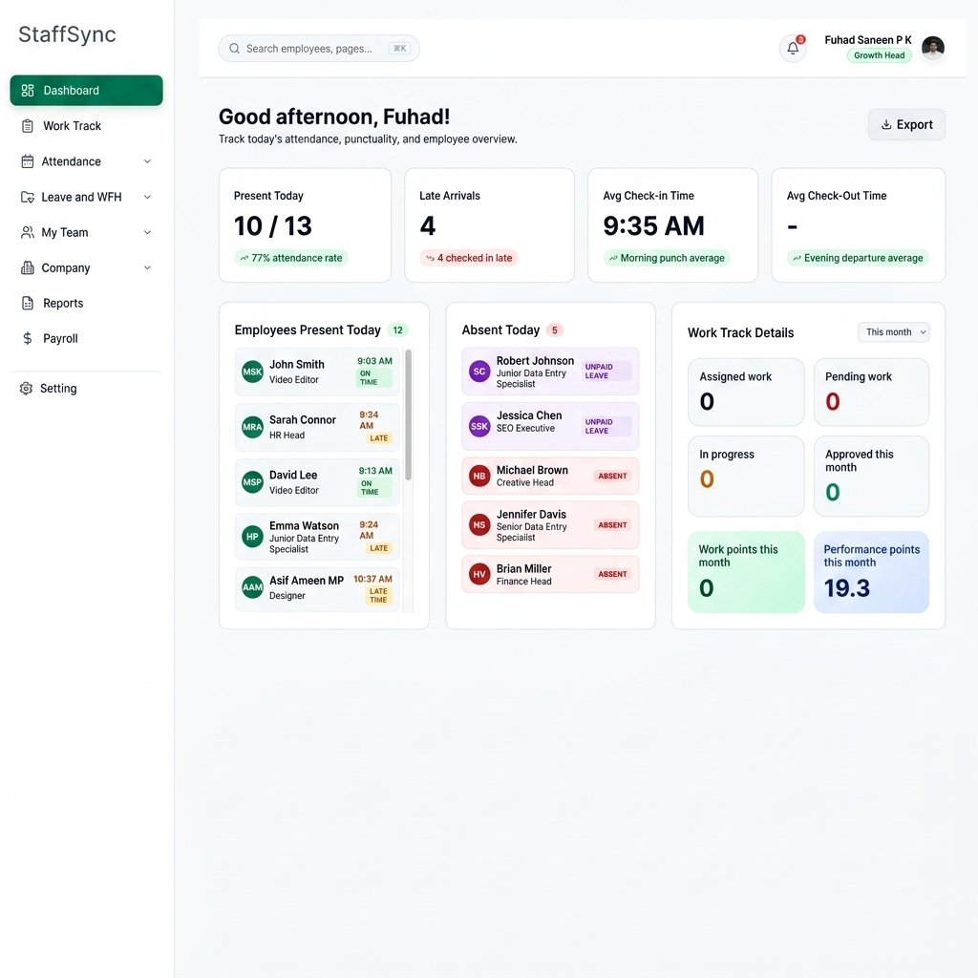
Task: Expand the My Team chevron
Action: pos(147,233)
